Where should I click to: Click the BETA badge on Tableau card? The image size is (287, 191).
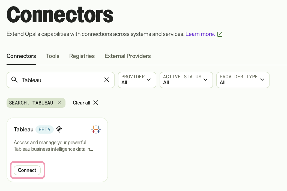(x=44, y=130)
